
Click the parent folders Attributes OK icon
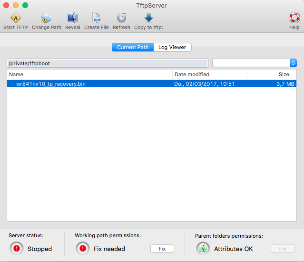point(203,248)
